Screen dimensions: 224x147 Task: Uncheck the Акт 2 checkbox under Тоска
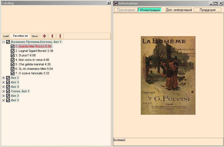(x=8, y=96)
